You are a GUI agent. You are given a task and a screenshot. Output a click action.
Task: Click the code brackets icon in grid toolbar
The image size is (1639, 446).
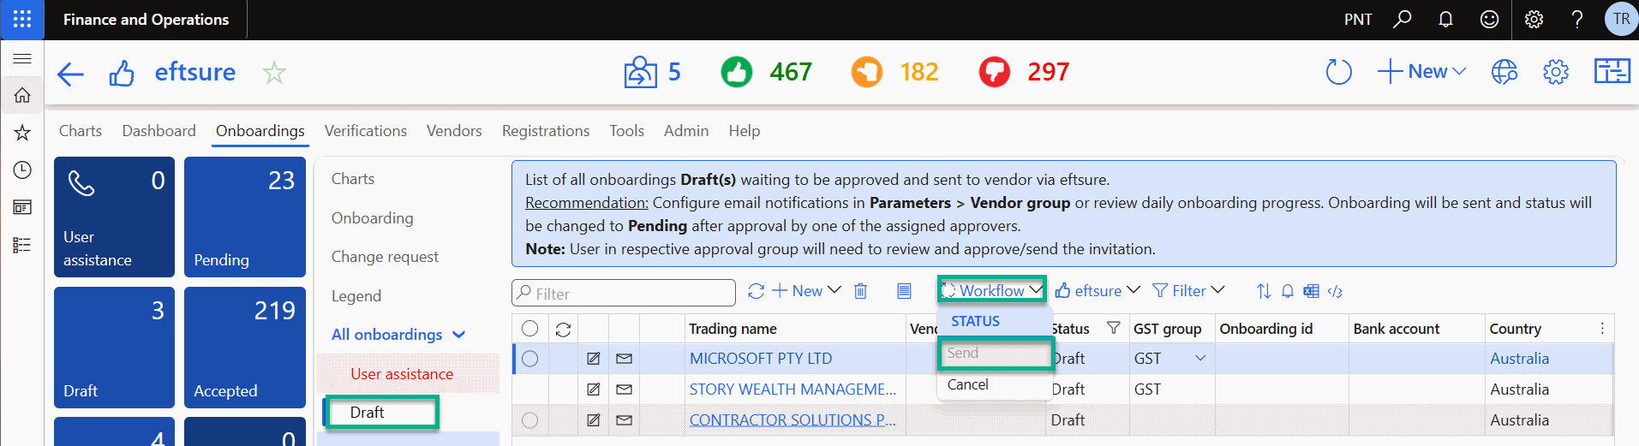tap(1335, 291)
